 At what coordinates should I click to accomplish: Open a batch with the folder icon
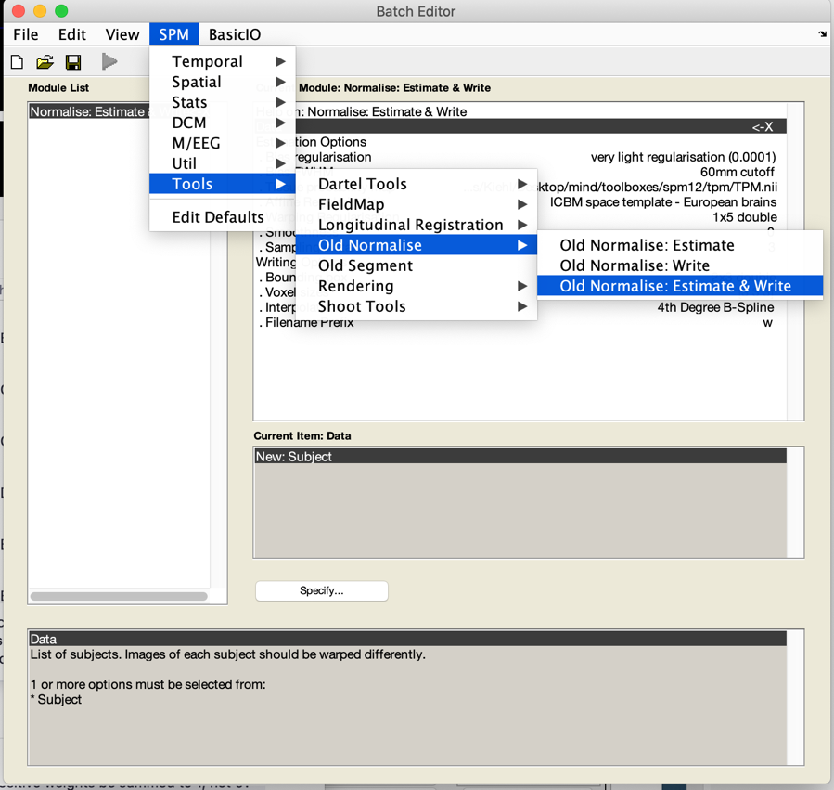[x=45, y=62]
